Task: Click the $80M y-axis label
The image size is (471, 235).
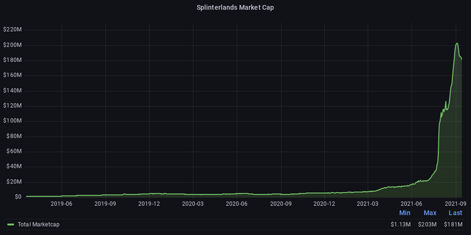Action: [14, 136]
